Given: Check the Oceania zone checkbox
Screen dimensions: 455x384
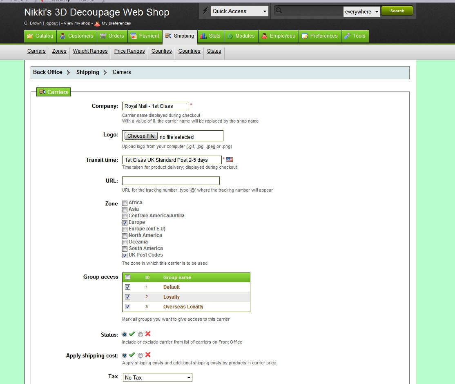Looking at the screenshot, I should (x=125, y=242).
